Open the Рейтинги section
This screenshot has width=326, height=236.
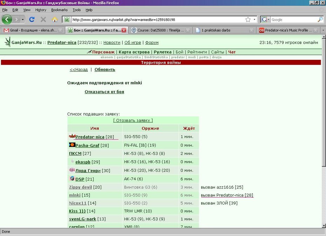(197, 52)
